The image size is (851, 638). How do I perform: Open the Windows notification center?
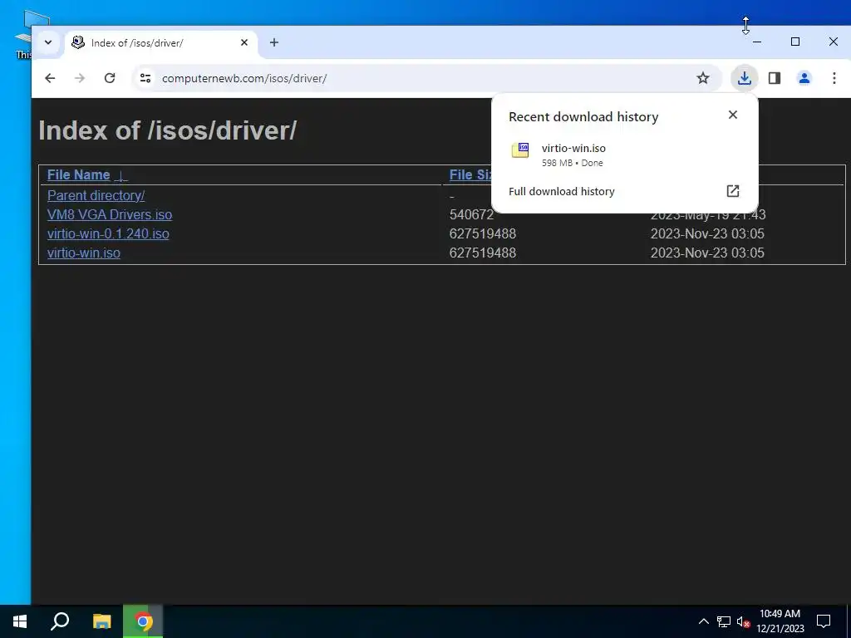click(x=824, y=621)
